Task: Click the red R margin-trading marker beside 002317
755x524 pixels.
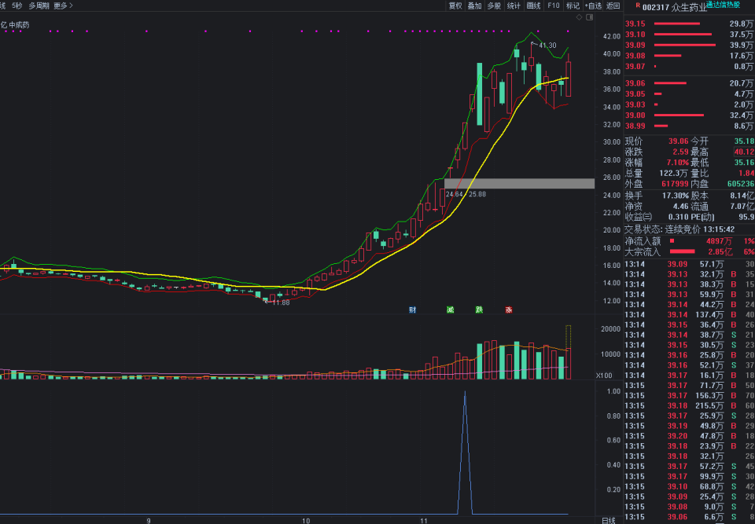Action: point(638,5)
